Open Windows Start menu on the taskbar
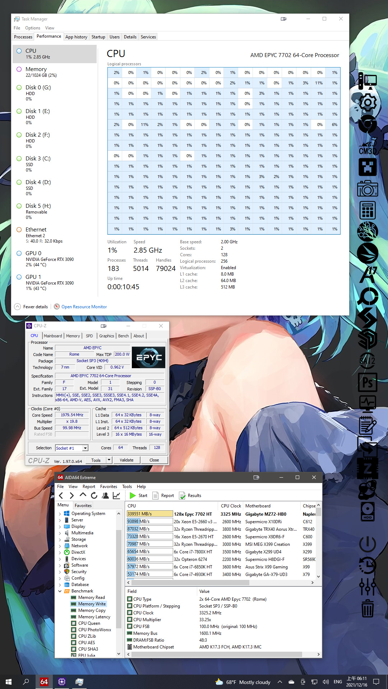Screen dimensions: 388x689 [9, 682]
